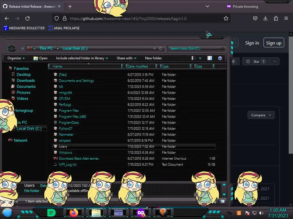Sign in to GitHub
Viewport: 293px width, 219px height.
tap(252, 43)
